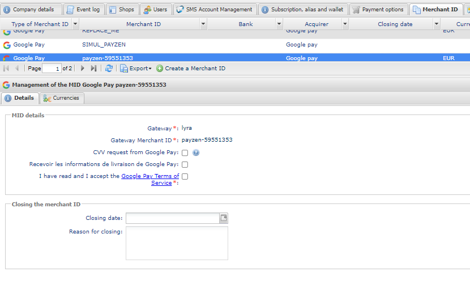Switch to the Currencies sub-tab
Image resolution: width=470 pixels, height=293 pixels.
tap(62, 98)
